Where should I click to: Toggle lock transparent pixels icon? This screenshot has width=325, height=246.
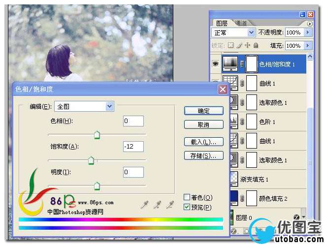point(230,45)
